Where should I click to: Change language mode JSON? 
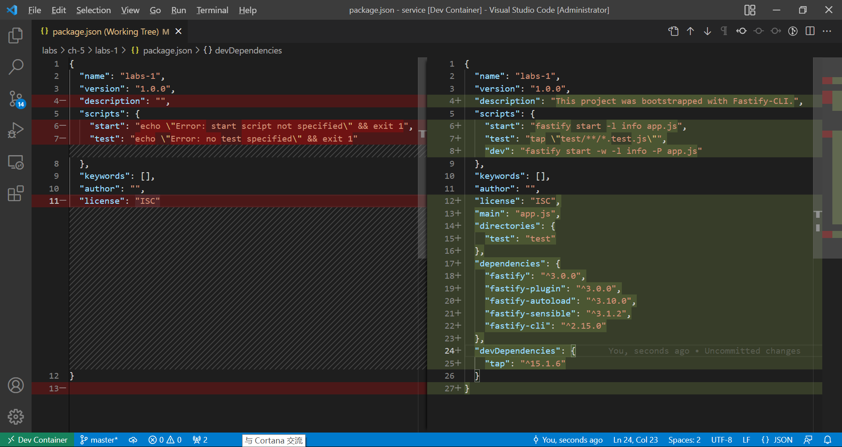tap(777, 440)
